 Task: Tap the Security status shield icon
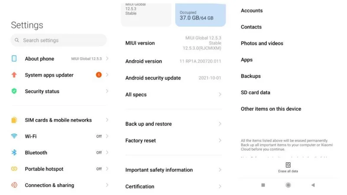[14, 91]
